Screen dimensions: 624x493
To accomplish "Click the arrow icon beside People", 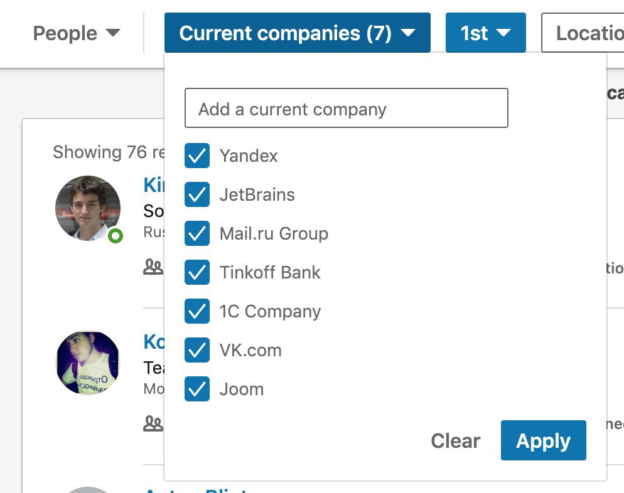I will 113,33.
